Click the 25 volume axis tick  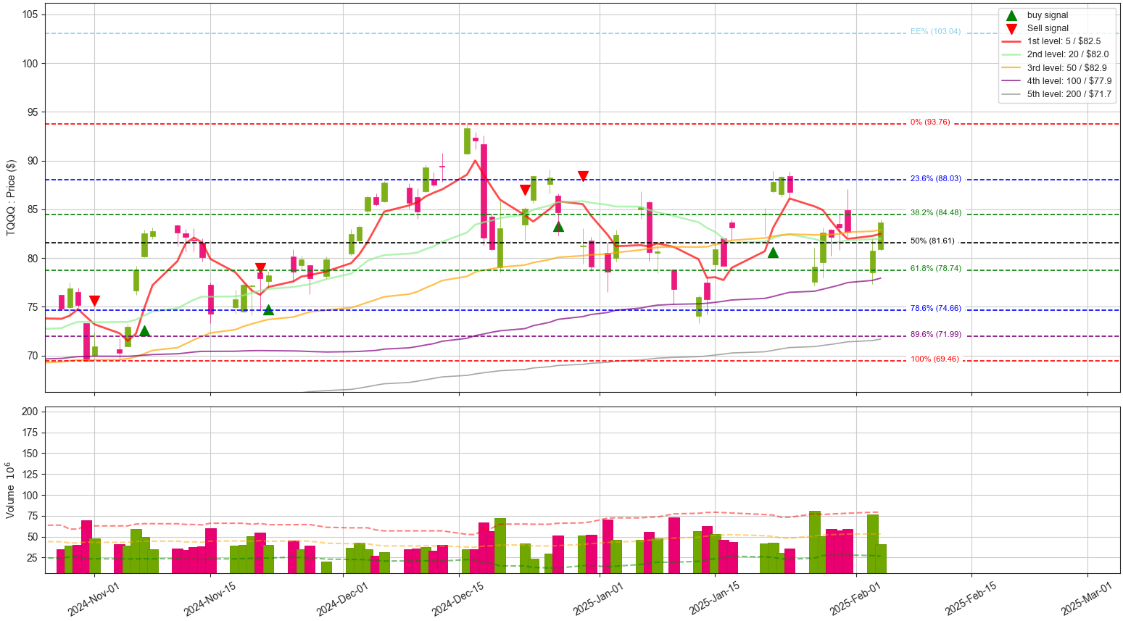(33, 558)
